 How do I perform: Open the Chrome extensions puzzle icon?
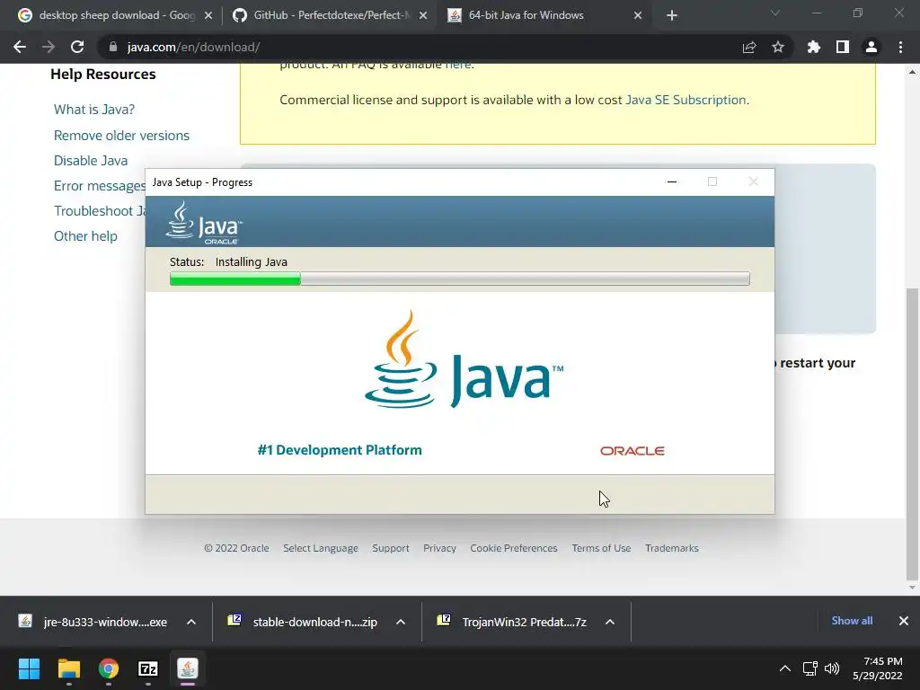[x=813, y=47]
